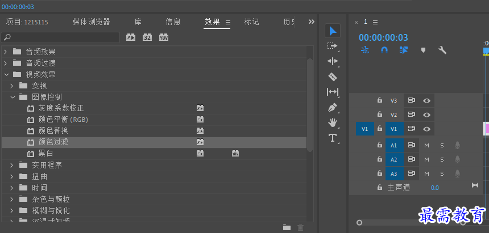Image resolution: width=489 pixels, height=233 pixels.
Task: Toggle timeline Snap magnet
Action: 384,50
